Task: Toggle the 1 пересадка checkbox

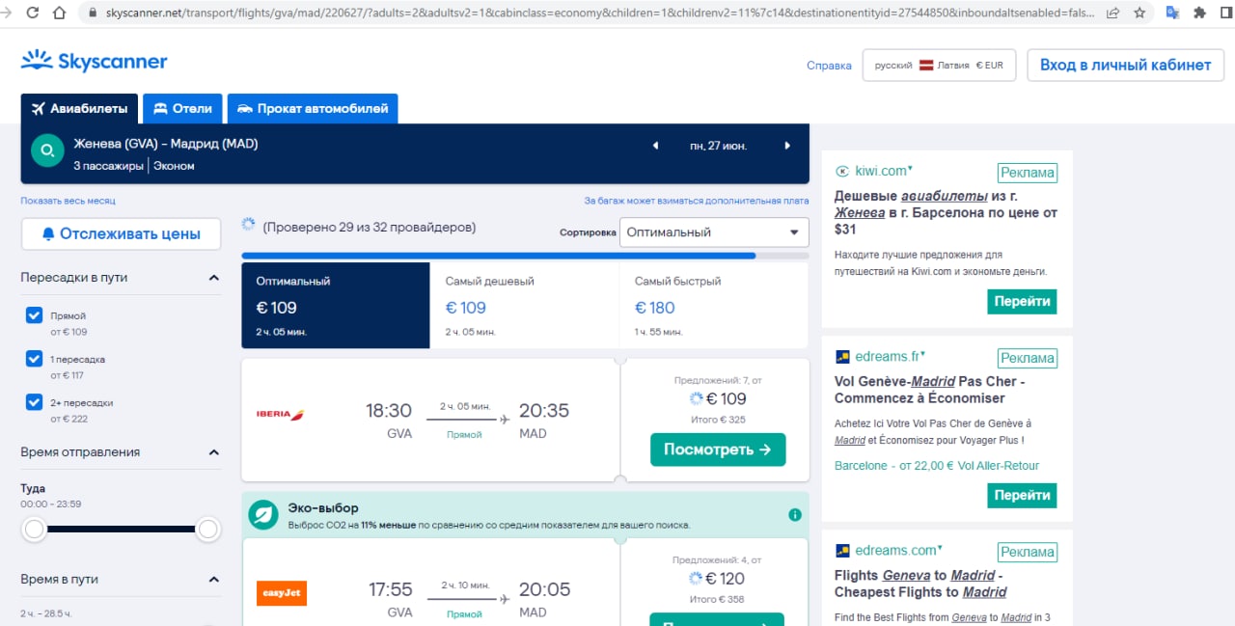Action: pyautogui.click(x=34, y=359)
